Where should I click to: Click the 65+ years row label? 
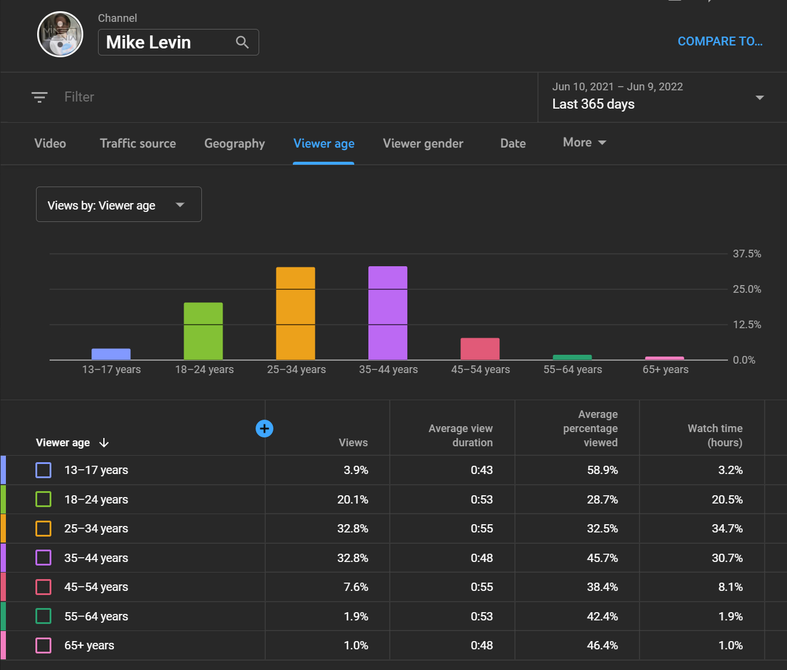click(89, 645)
